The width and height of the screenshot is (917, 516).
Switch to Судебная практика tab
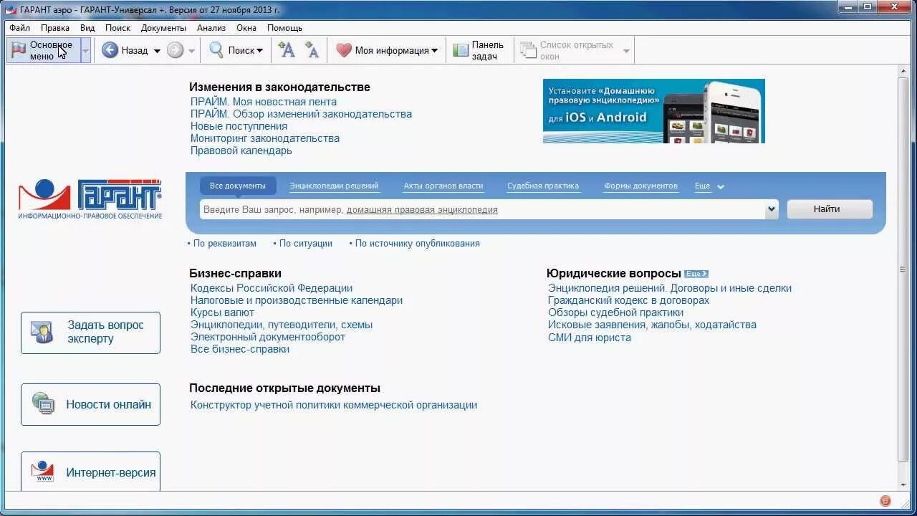pos(543,186)
